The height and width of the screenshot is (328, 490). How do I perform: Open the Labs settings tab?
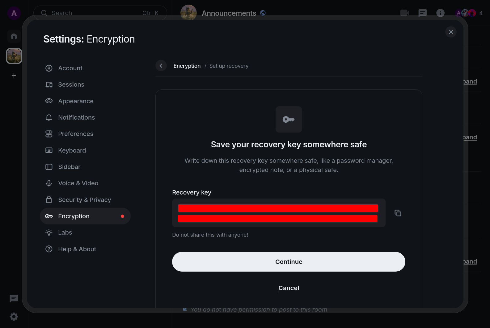(x=65, y=232)
